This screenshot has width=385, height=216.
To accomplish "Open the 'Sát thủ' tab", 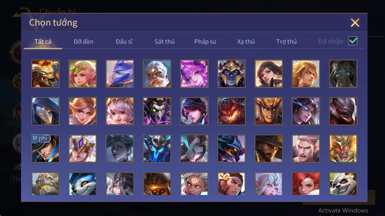I will (164, 42).
